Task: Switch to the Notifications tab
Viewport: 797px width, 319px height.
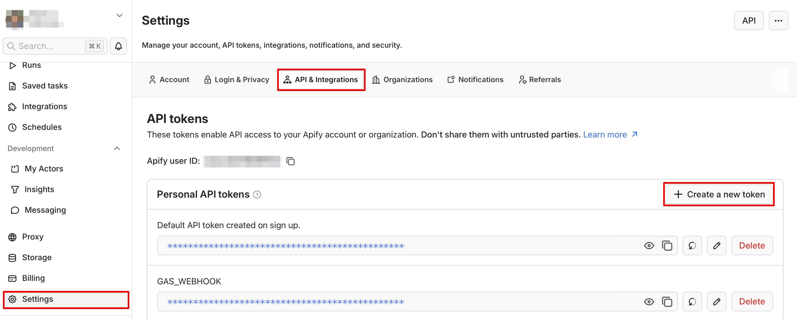Action: coord(475,80)
